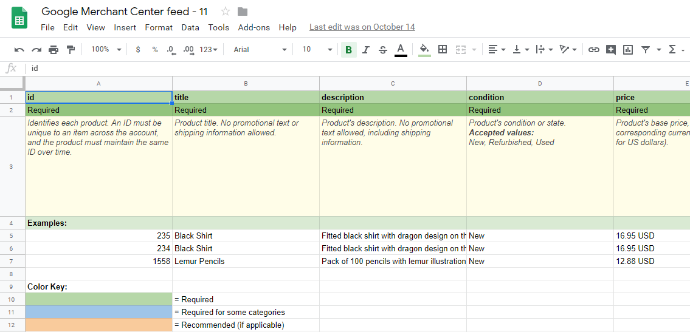This screenshot has height=332, width=690.
Task: Select the 'title' header cell
Action: tap(246, 97)
